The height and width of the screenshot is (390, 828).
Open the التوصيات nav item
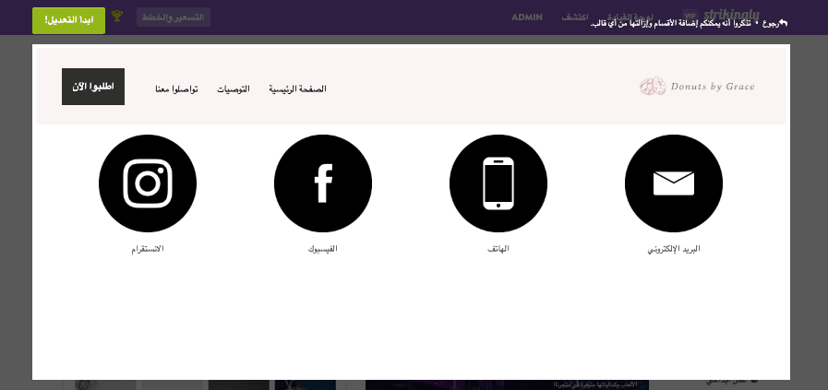[x=234, y=89]
